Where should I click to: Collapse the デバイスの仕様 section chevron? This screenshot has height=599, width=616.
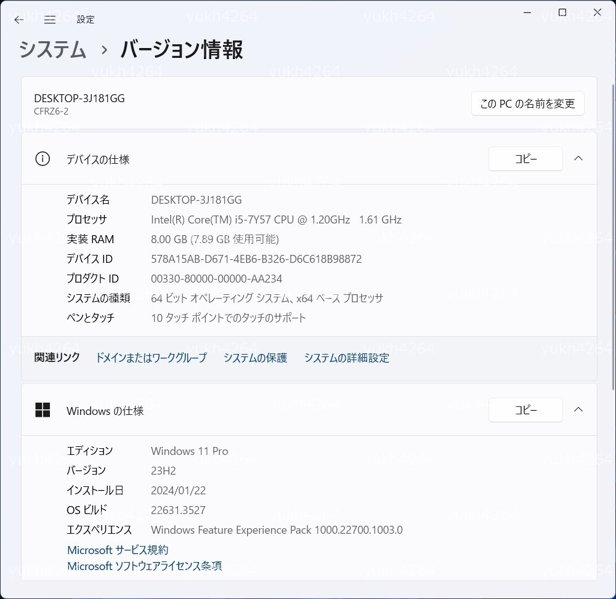578,159
